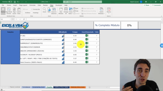Open ribbon display options icon

pos(146,2)
